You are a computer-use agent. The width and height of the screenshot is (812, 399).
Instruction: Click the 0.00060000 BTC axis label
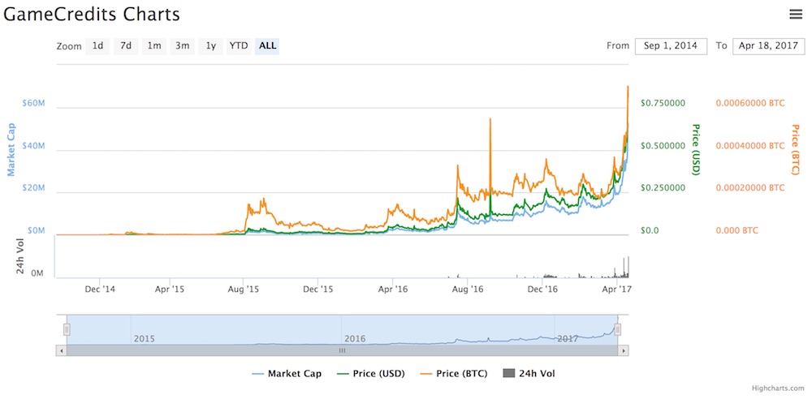(x=750, y=103)
